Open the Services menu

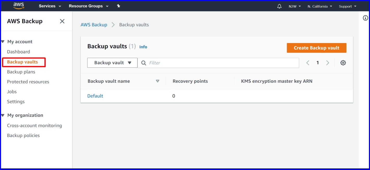50,6
